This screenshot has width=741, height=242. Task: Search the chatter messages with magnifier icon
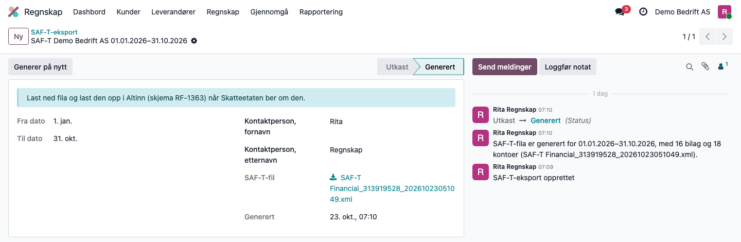[x=690, y=67]
